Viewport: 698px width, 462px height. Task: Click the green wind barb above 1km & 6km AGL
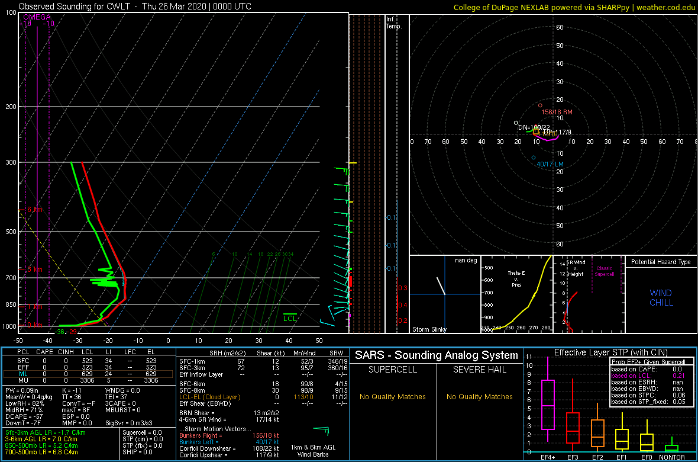(322, 430)
